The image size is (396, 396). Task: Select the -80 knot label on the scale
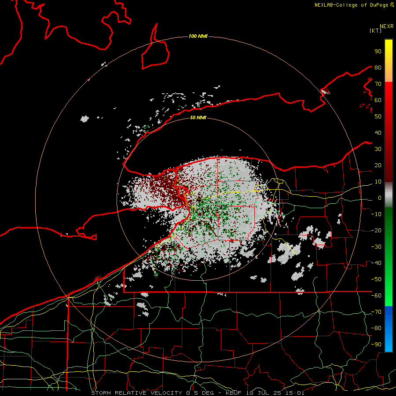(376, 328)
